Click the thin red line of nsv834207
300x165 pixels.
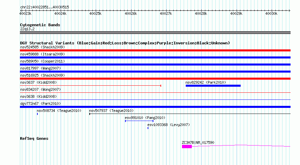coord(155,92)
